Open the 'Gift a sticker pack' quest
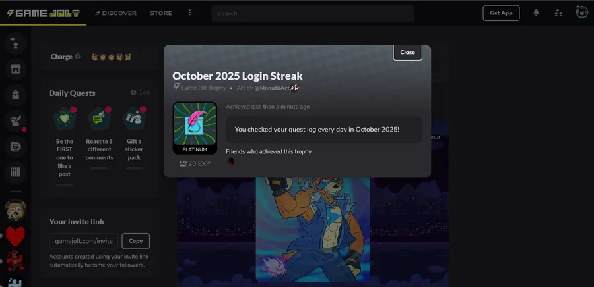The width and height of the screenshot is (594, 287). tap(134, 137)
